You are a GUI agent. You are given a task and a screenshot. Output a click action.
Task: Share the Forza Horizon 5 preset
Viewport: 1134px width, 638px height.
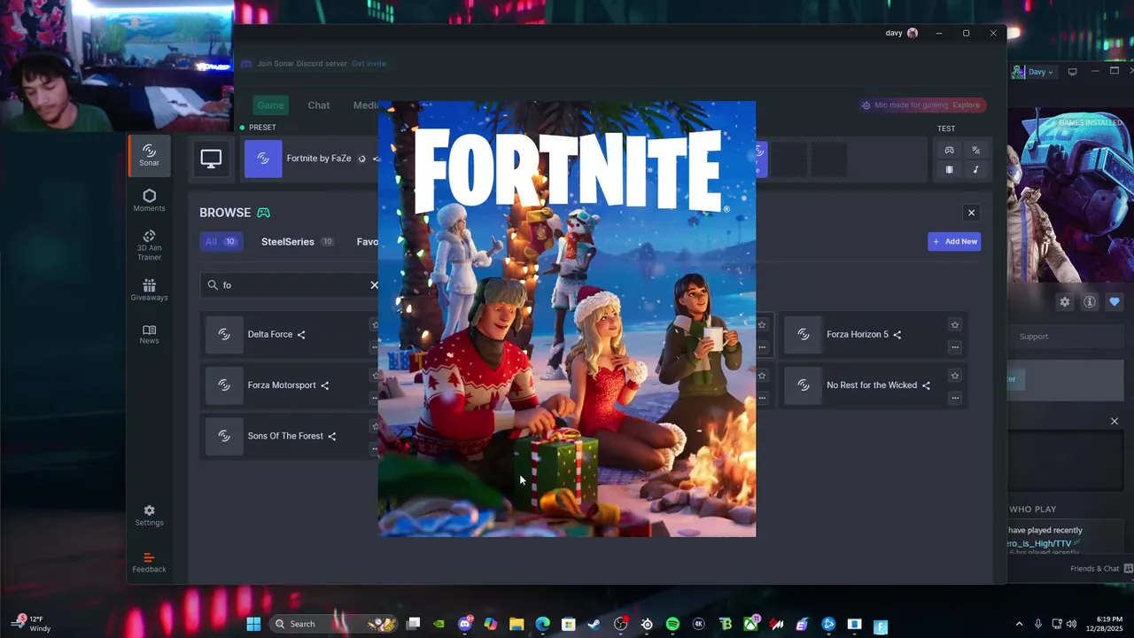pos(897,335)
